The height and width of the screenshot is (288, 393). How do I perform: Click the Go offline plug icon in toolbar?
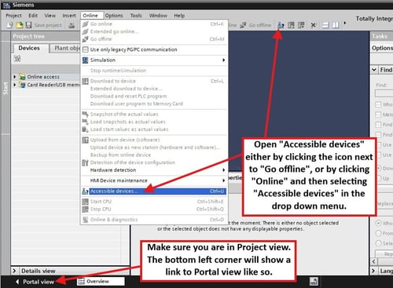(x=243, y=25)
